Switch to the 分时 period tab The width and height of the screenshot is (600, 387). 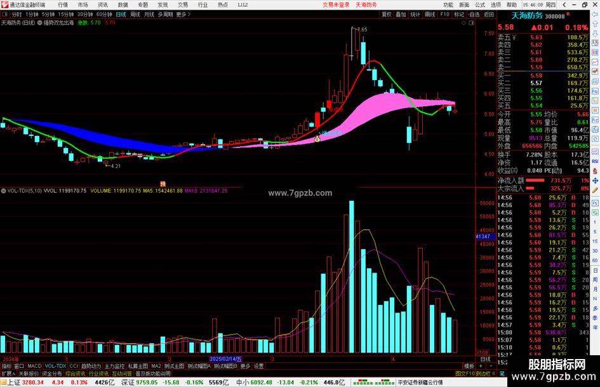click(x=17, y=14)
